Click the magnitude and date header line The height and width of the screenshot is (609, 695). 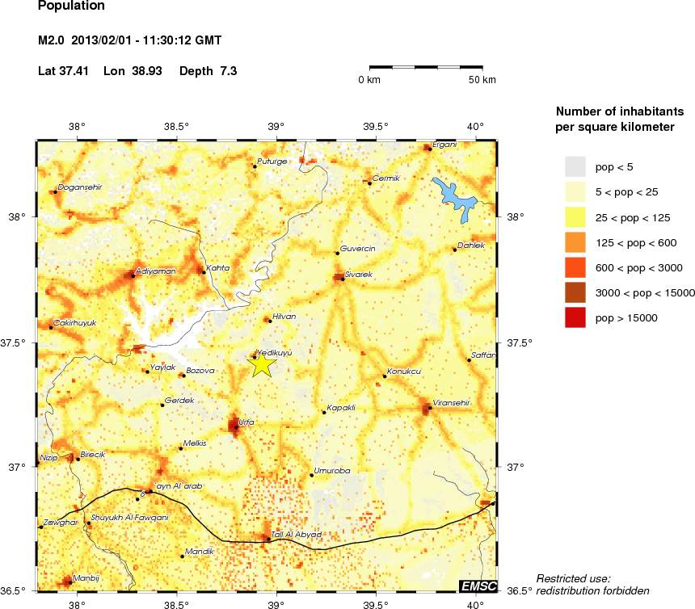(130, 40)
